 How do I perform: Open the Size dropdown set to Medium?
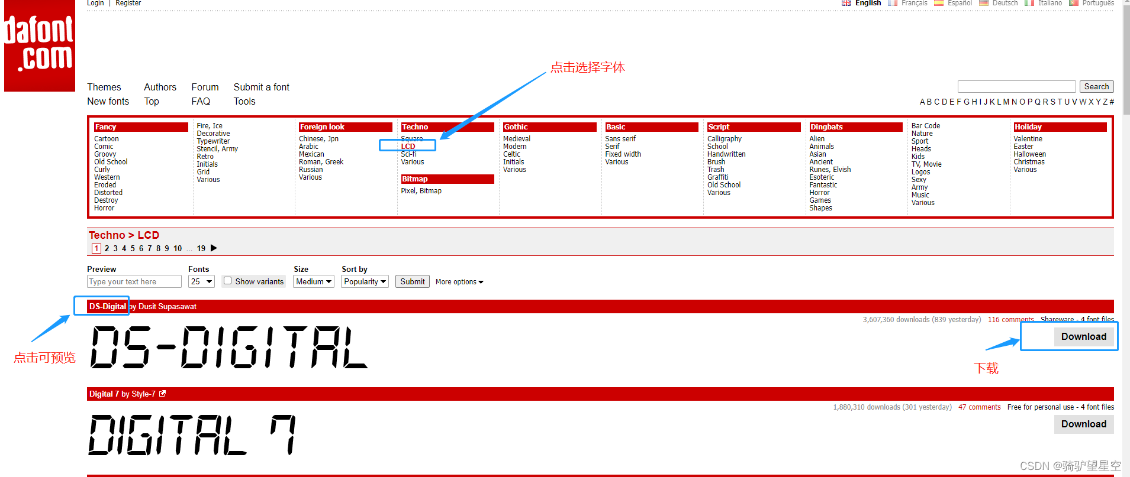[x=314, y=281]
